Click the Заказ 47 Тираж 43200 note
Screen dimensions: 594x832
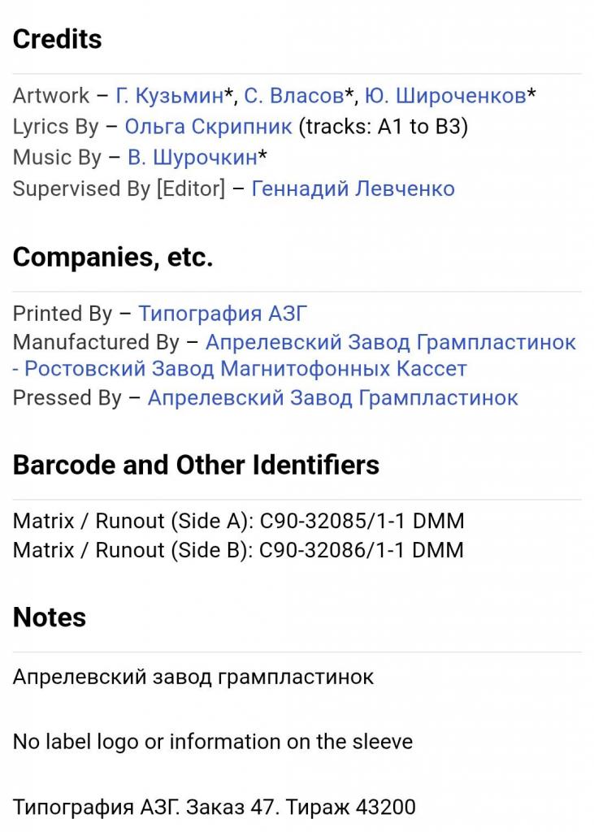[x=214, y=807]
